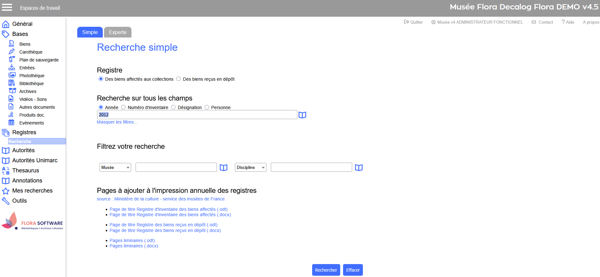Open the book icon beside the year field
600x277 pixels.
coord(302,115)
